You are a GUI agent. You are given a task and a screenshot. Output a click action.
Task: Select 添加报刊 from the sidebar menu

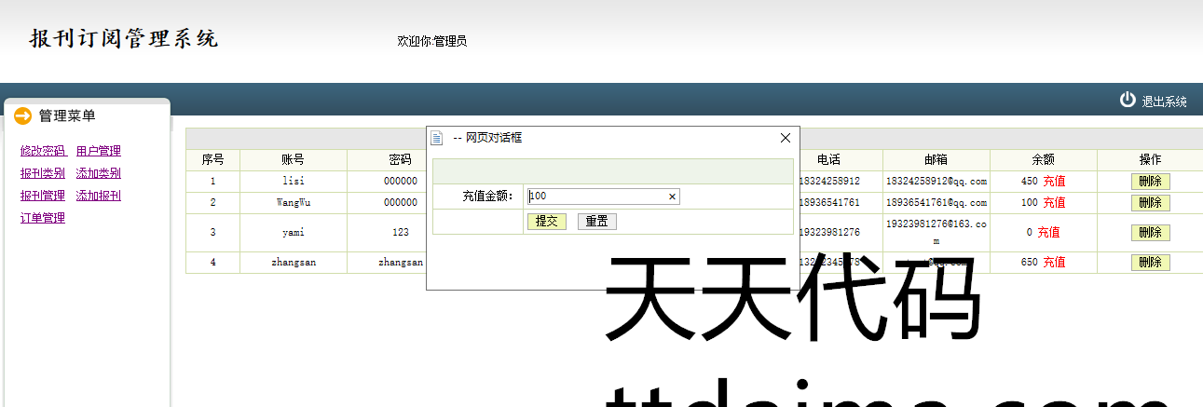tap(98, 196)
